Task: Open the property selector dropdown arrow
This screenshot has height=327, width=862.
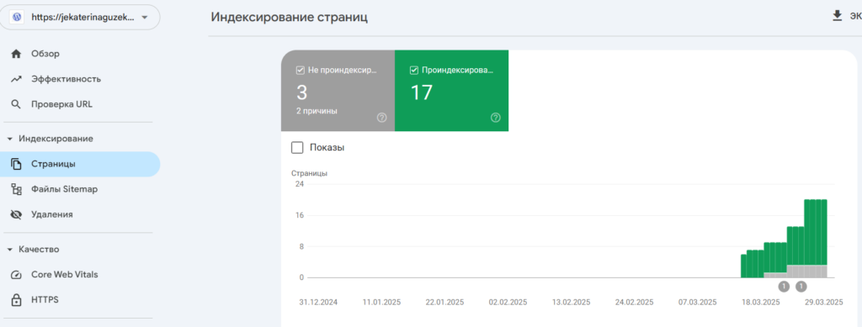Action: tap(145, 18)
